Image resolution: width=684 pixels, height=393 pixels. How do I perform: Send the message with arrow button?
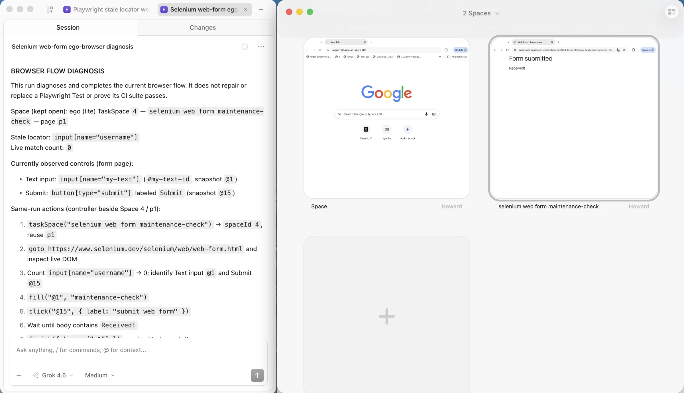(x=257, y=375)
